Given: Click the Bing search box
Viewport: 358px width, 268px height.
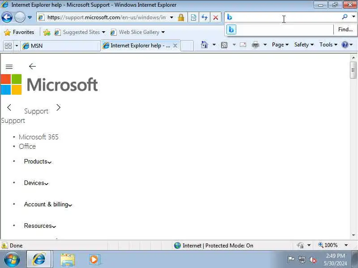Looking at the screenshot, I should pyautogui.click(x=283, y=17).
